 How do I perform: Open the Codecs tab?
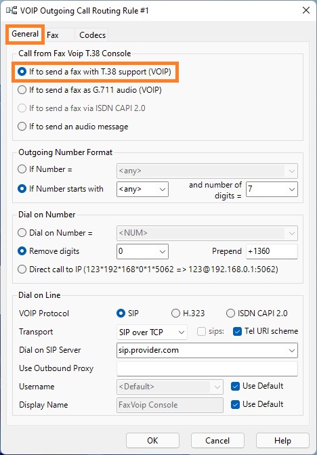pyautogui.click(x=92, y=35)
